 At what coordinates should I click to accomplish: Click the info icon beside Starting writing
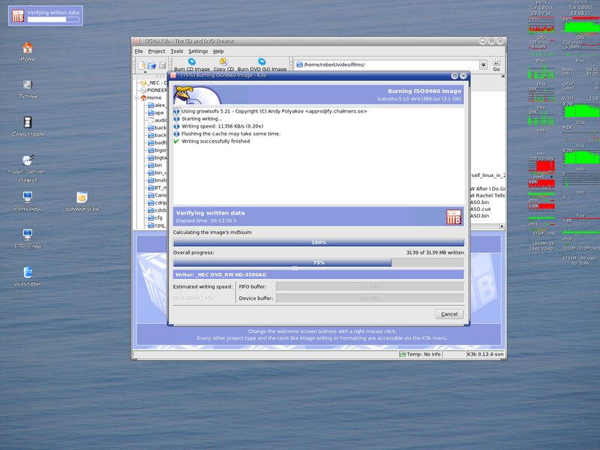pos(176,118)
